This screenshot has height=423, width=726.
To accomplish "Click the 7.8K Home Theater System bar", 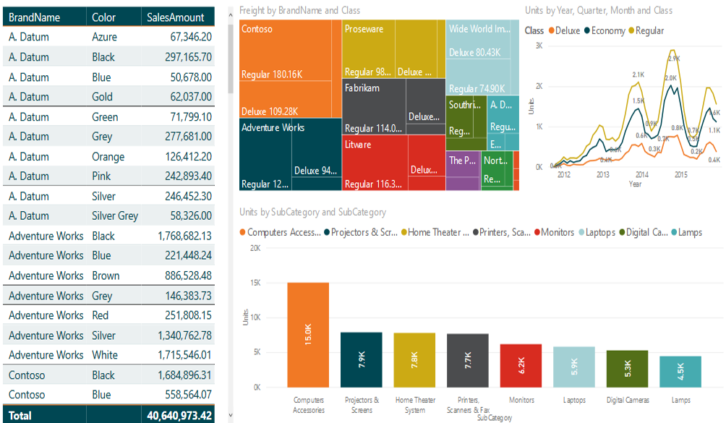I will pyautogui.click(x=414, y=360).
